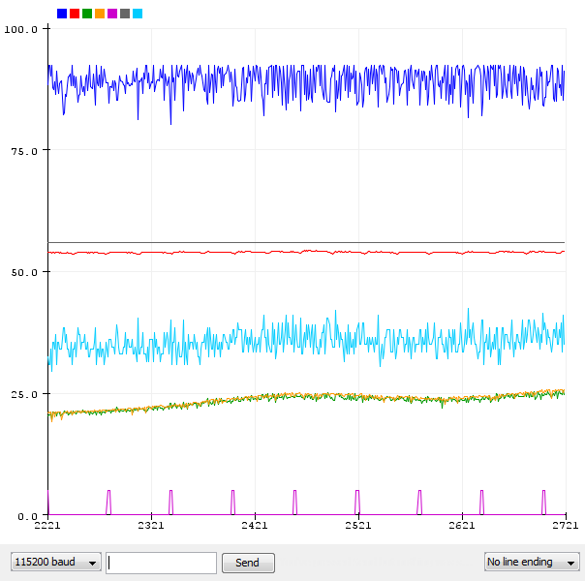Screen dimensions: 585x581
Task: Select the cyan legend color square
Action: point(138,14)
